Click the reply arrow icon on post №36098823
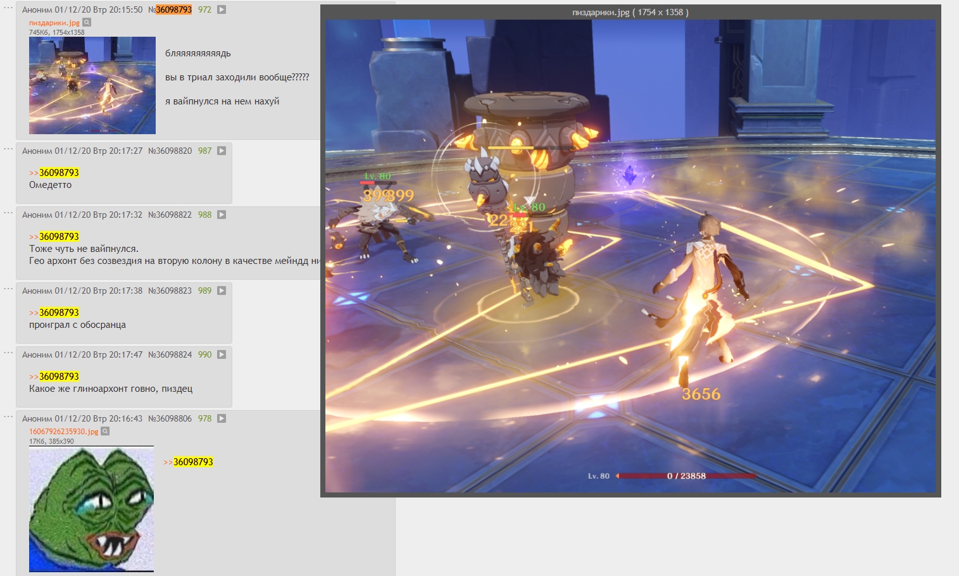The width and height of the screenshot is (959, 576). (x=222, y=291)
